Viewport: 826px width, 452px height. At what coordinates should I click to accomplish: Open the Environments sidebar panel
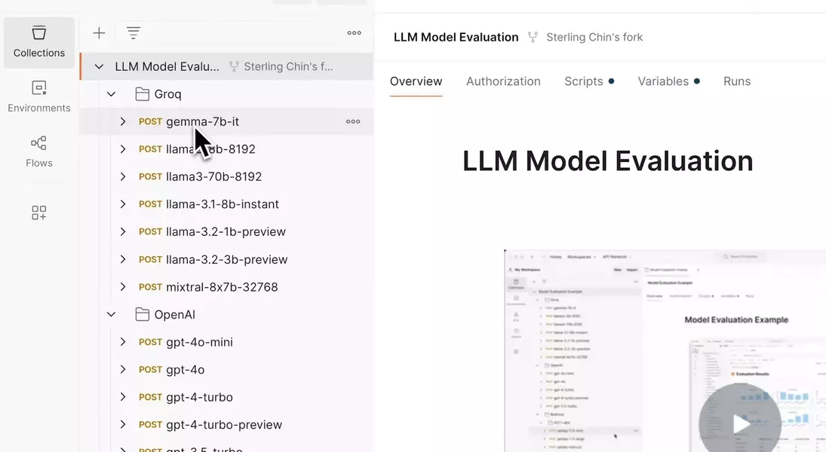tap(39, 97)
